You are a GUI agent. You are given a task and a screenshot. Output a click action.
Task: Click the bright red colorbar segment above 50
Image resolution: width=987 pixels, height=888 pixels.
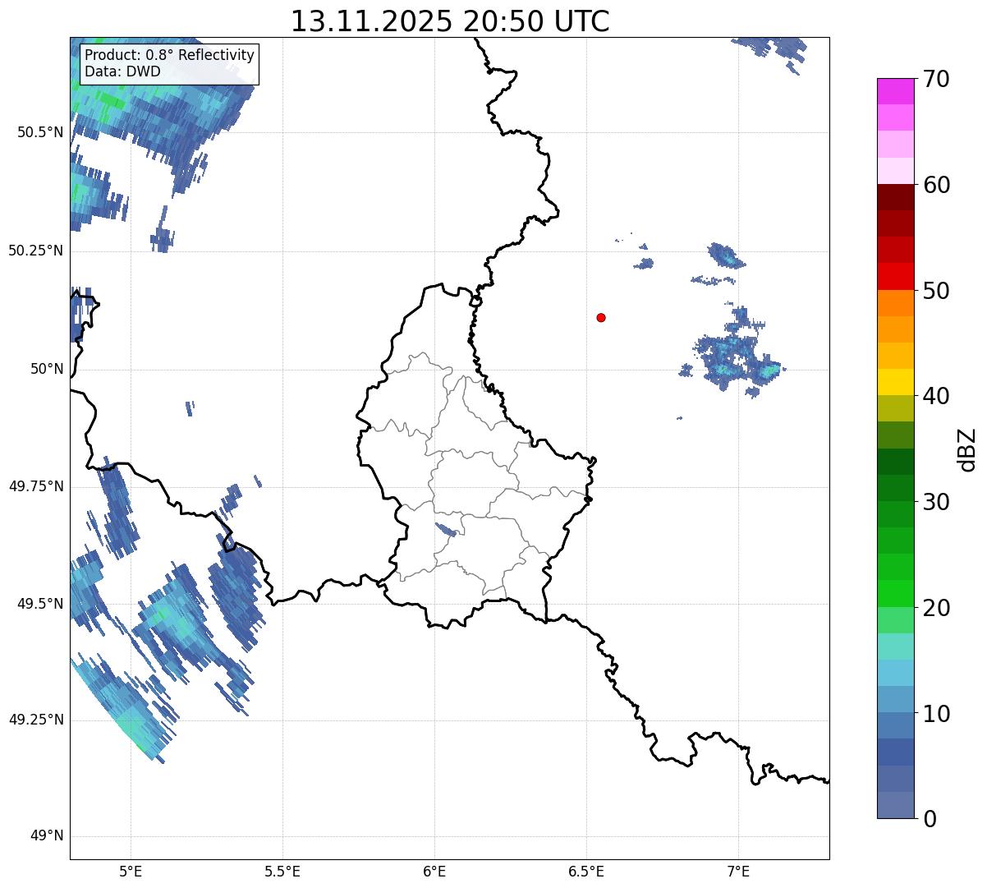pyautogui.click(x=895, y=276)
